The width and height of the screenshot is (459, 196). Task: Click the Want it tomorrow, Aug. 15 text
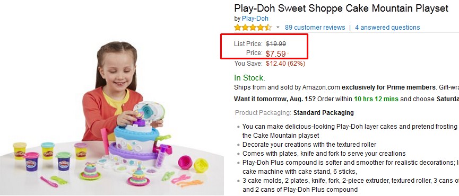(275, 99)
